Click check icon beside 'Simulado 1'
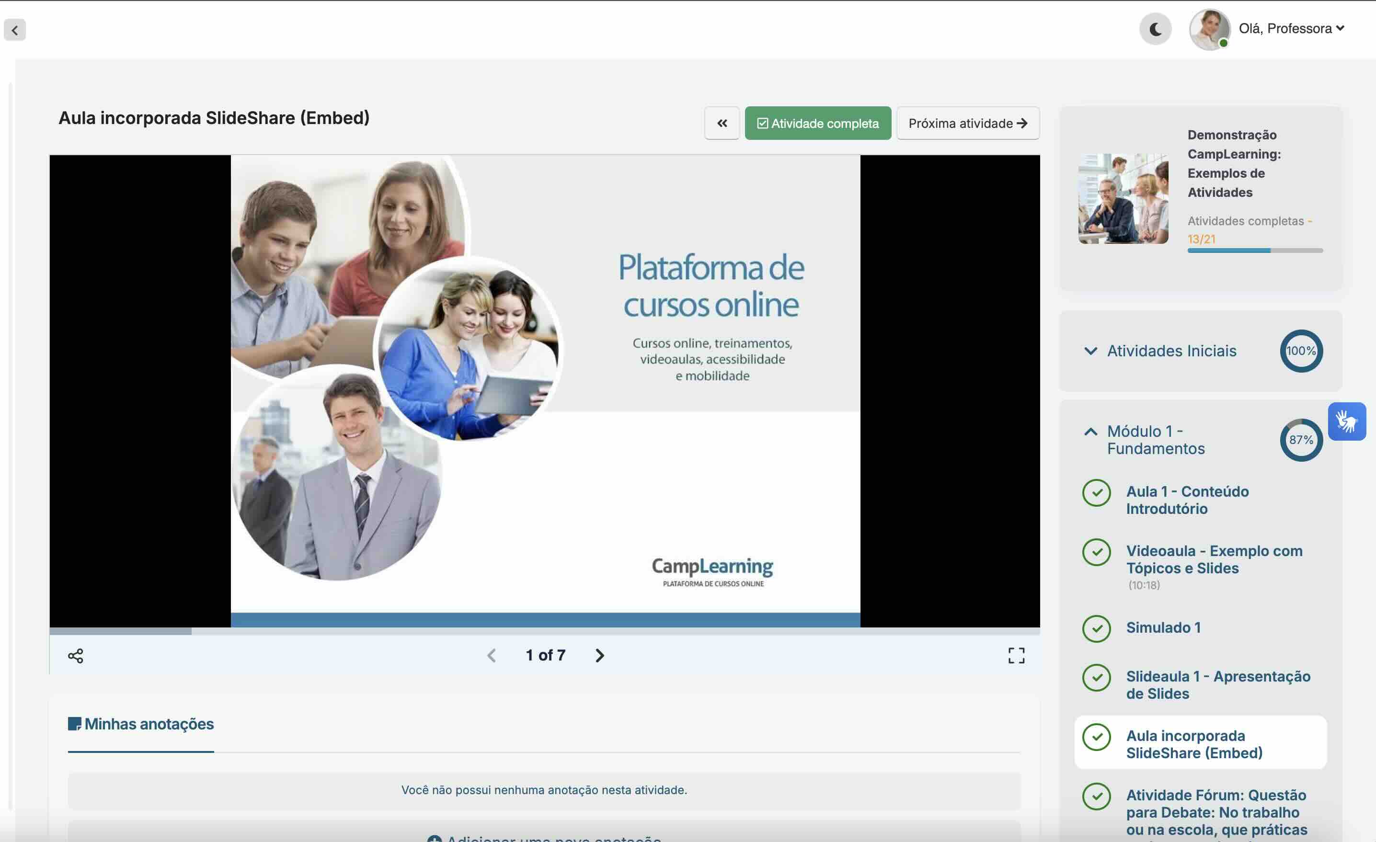1376x842 pixels. coord(1096,629)
